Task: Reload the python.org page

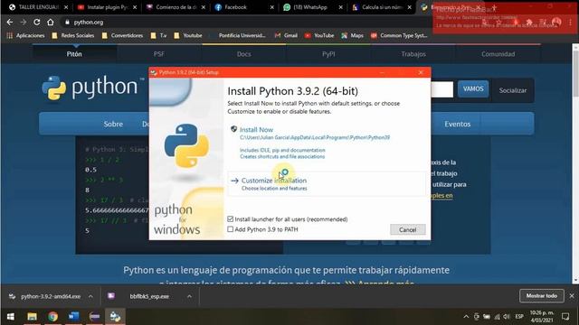Action: [x=36, y=22]
